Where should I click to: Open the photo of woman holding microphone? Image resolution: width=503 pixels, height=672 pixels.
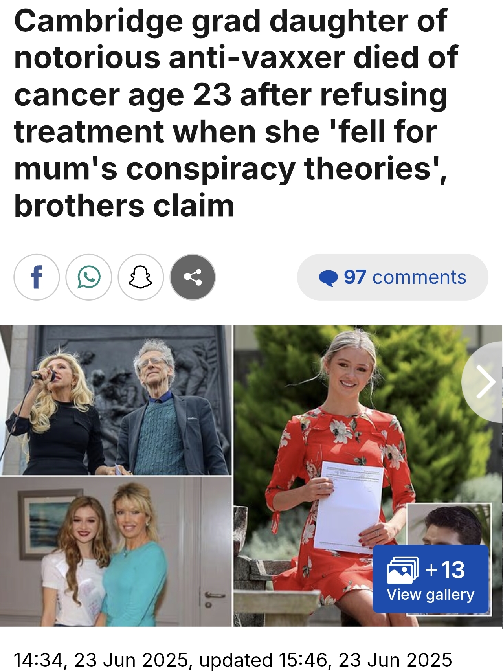coord(116,400)
